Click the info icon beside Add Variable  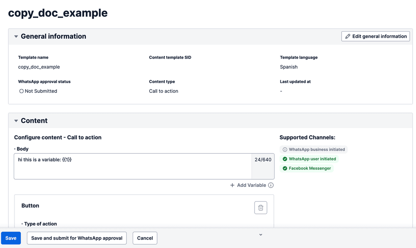(271, 185)
